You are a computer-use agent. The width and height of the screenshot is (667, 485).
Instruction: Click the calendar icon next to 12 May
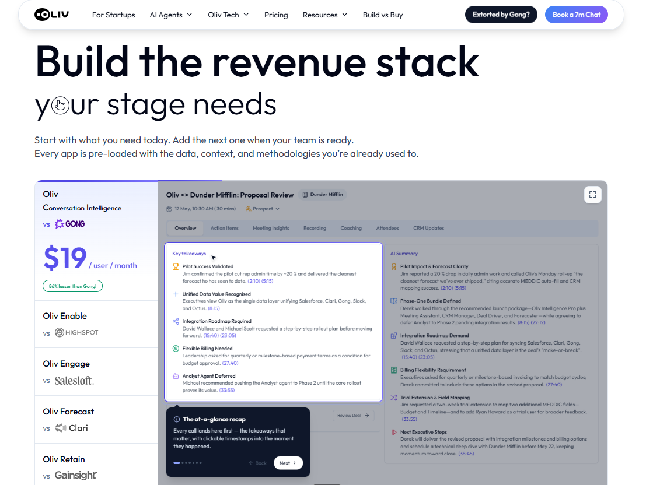(169, 209)
